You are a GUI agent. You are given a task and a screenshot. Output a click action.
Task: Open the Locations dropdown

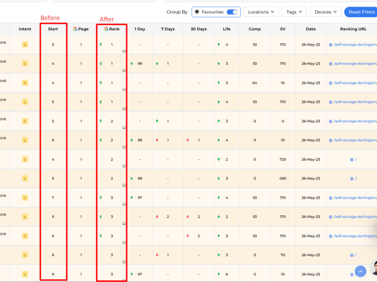coord(261,12)
